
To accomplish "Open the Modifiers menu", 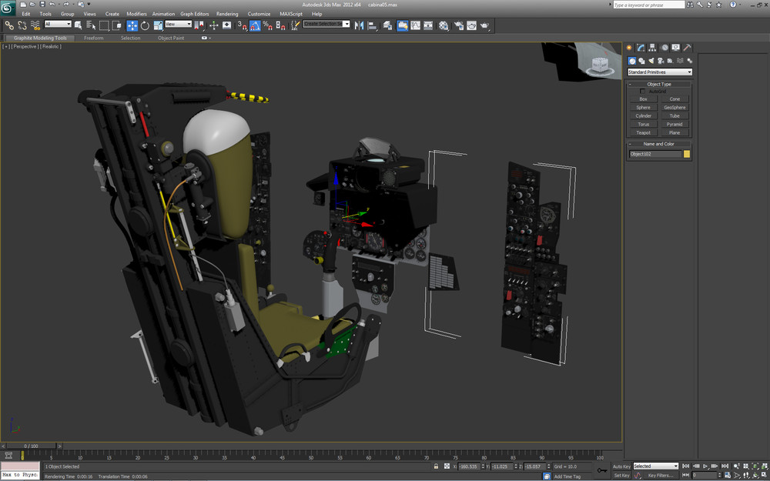I will [136, 14].
